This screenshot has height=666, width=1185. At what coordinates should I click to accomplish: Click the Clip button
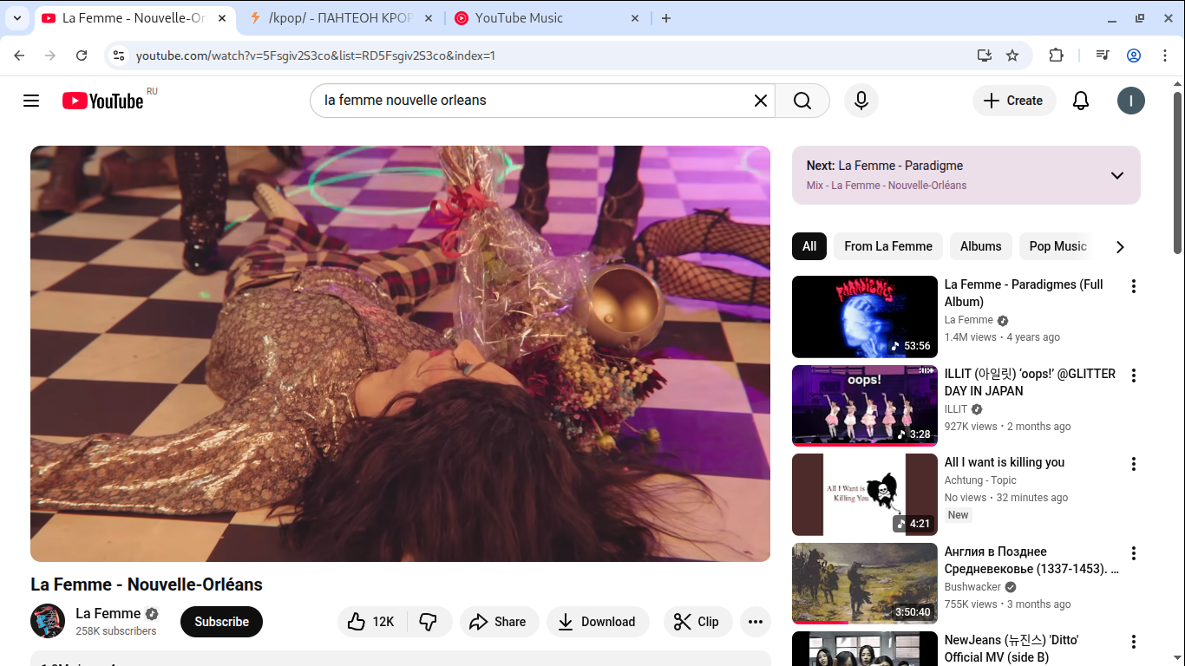(697, 622)
